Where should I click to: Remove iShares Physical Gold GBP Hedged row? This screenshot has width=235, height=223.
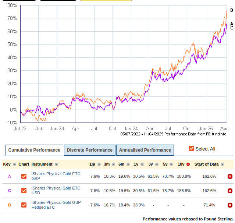point(230,205)
